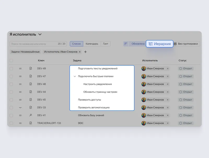The image size is (209, 158).
Task: Open the DEV-41 task key link
Action: click(42, 115)
